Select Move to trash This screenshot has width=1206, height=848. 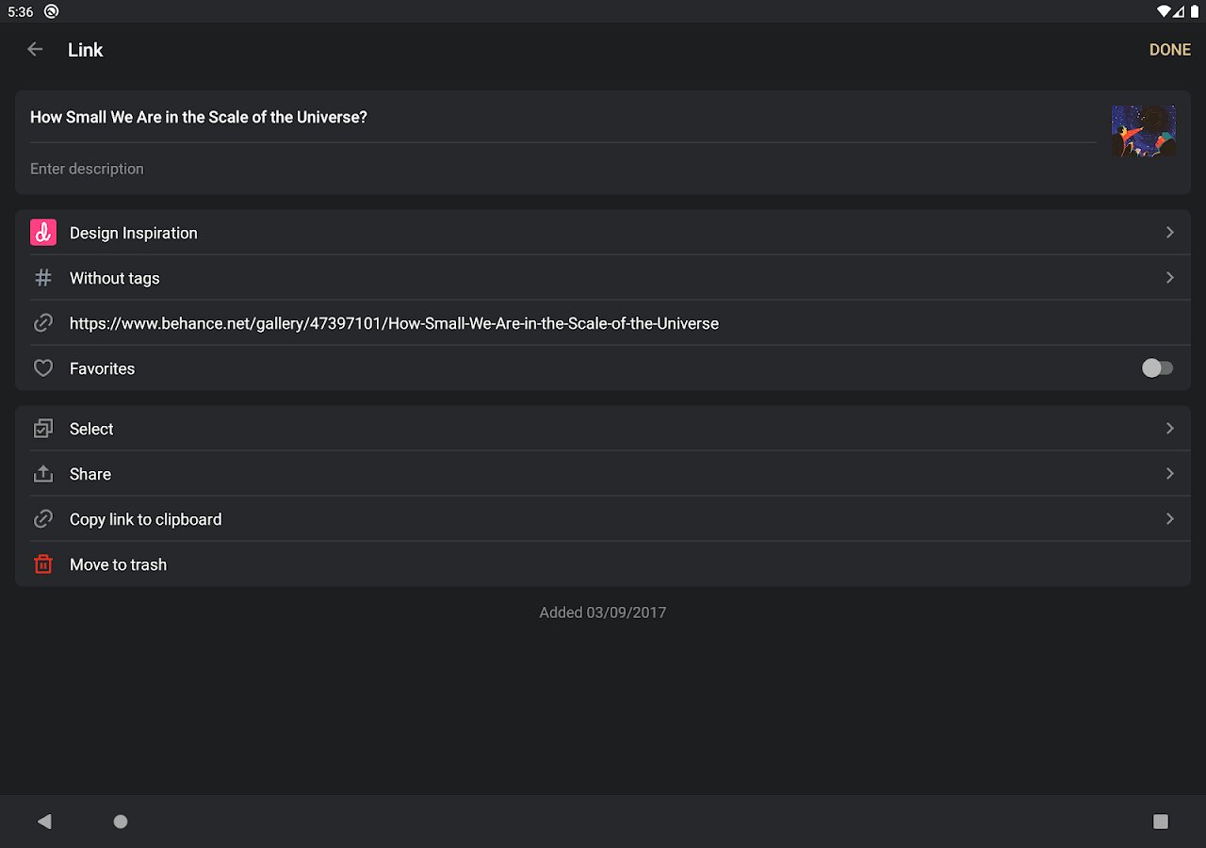[x=603, y=564]
